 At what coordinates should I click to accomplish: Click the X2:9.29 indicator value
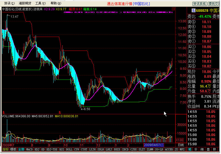click(49, 9)
